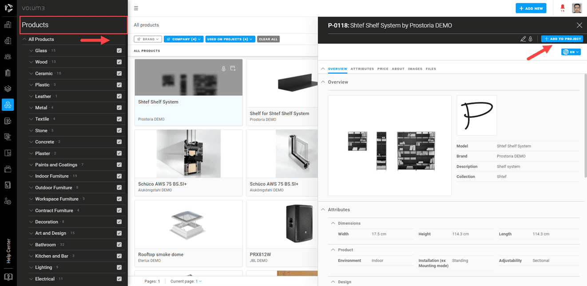Open the stacked layers icon in left navigation

[x=8, y=89]
